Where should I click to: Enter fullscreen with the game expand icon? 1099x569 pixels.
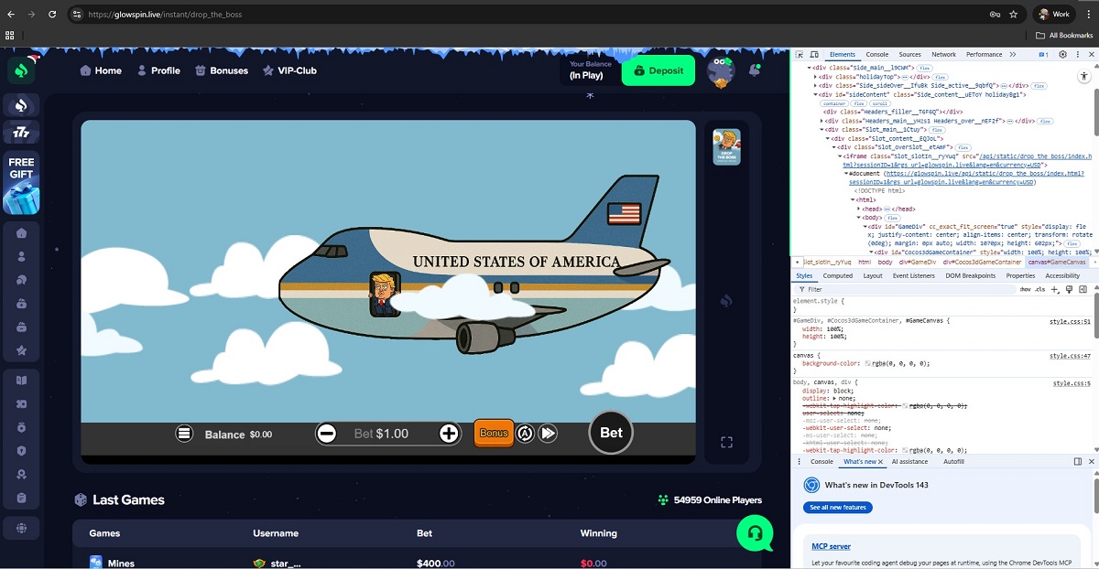pyautogui.click(x=726, y=443)
